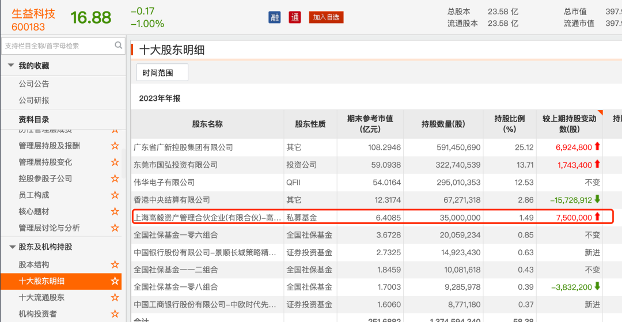Toggle favorite star for 管理层持股及报酬
622x322 pixels.
click(x=115, y=146)
